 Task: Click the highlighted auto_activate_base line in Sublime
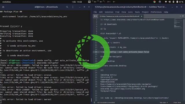click(125, 52)
